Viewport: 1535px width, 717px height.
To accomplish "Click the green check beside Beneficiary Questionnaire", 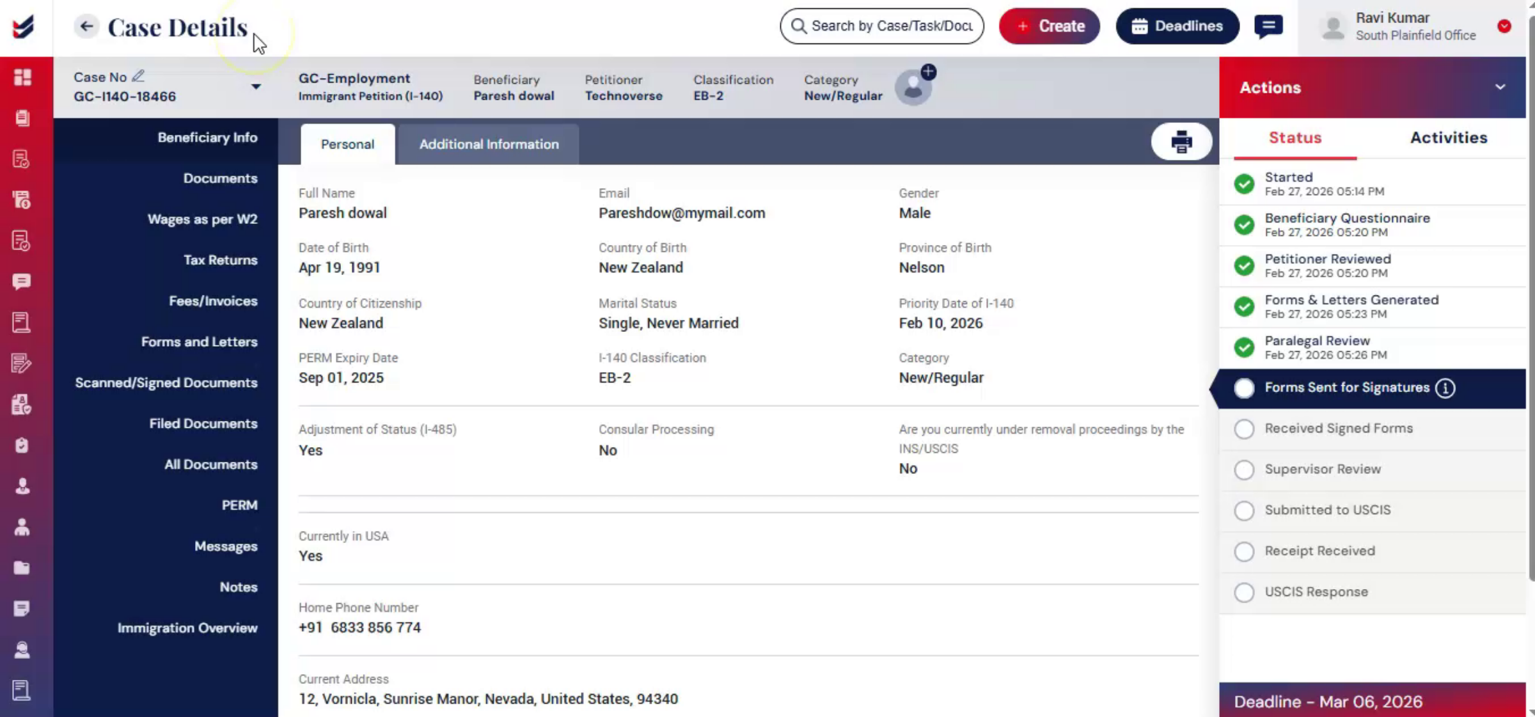I will (x=1244, y=225).
